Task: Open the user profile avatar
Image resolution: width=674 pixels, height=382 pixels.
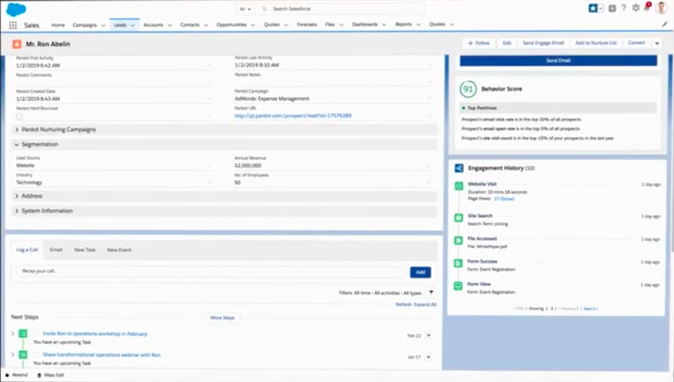Action: [x=661, y=8]
